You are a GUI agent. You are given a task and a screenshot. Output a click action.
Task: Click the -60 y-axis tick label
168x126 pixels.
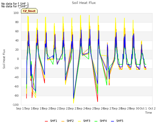click(x=16, y=87)
